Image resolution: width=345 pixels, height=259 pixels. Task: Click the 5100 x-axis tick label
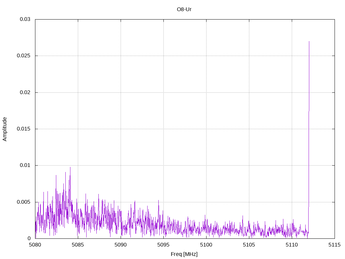(x=207, y=245)
